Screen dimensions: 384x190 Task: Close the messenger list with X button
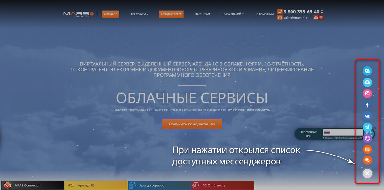tap(367, 173)
